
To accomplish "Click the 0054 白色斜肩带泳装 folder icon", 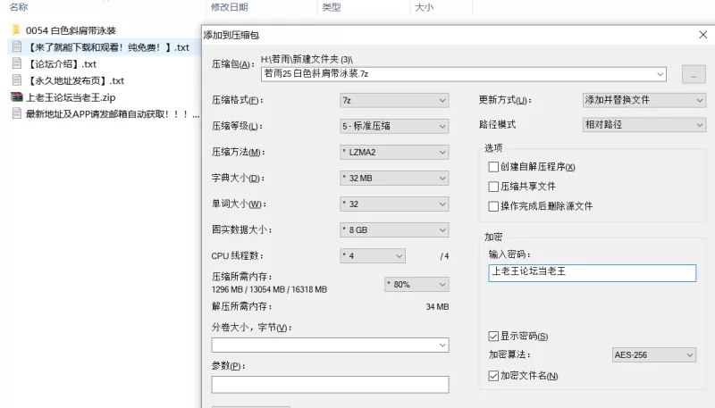I will 16,30.
